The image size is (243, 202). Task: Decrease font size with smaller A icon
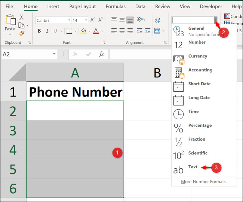[101, 20]
